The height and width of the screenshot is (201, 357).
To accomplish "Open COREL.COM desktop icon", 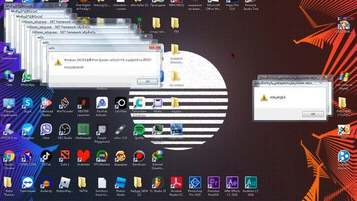I will [x=27, y=156].
